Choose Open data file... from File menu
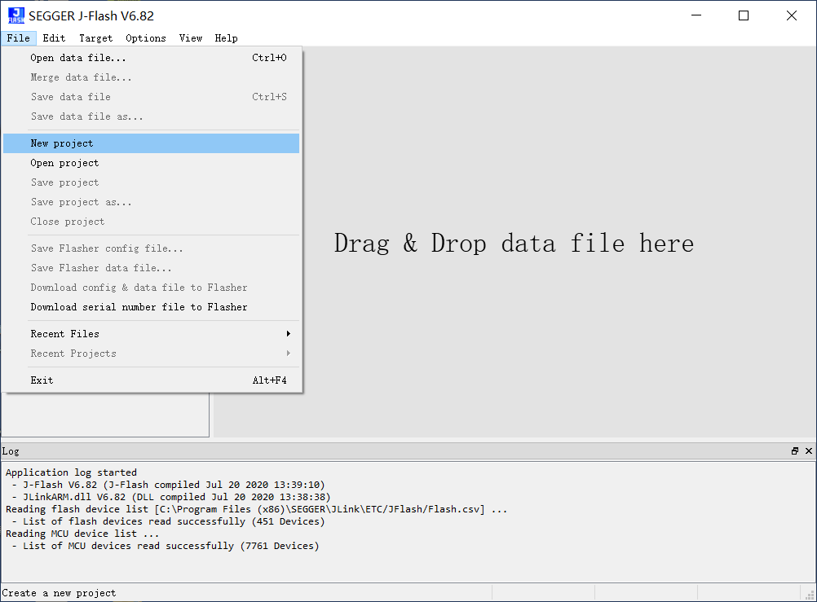817x602 pixels. click(x=151, y=58)
